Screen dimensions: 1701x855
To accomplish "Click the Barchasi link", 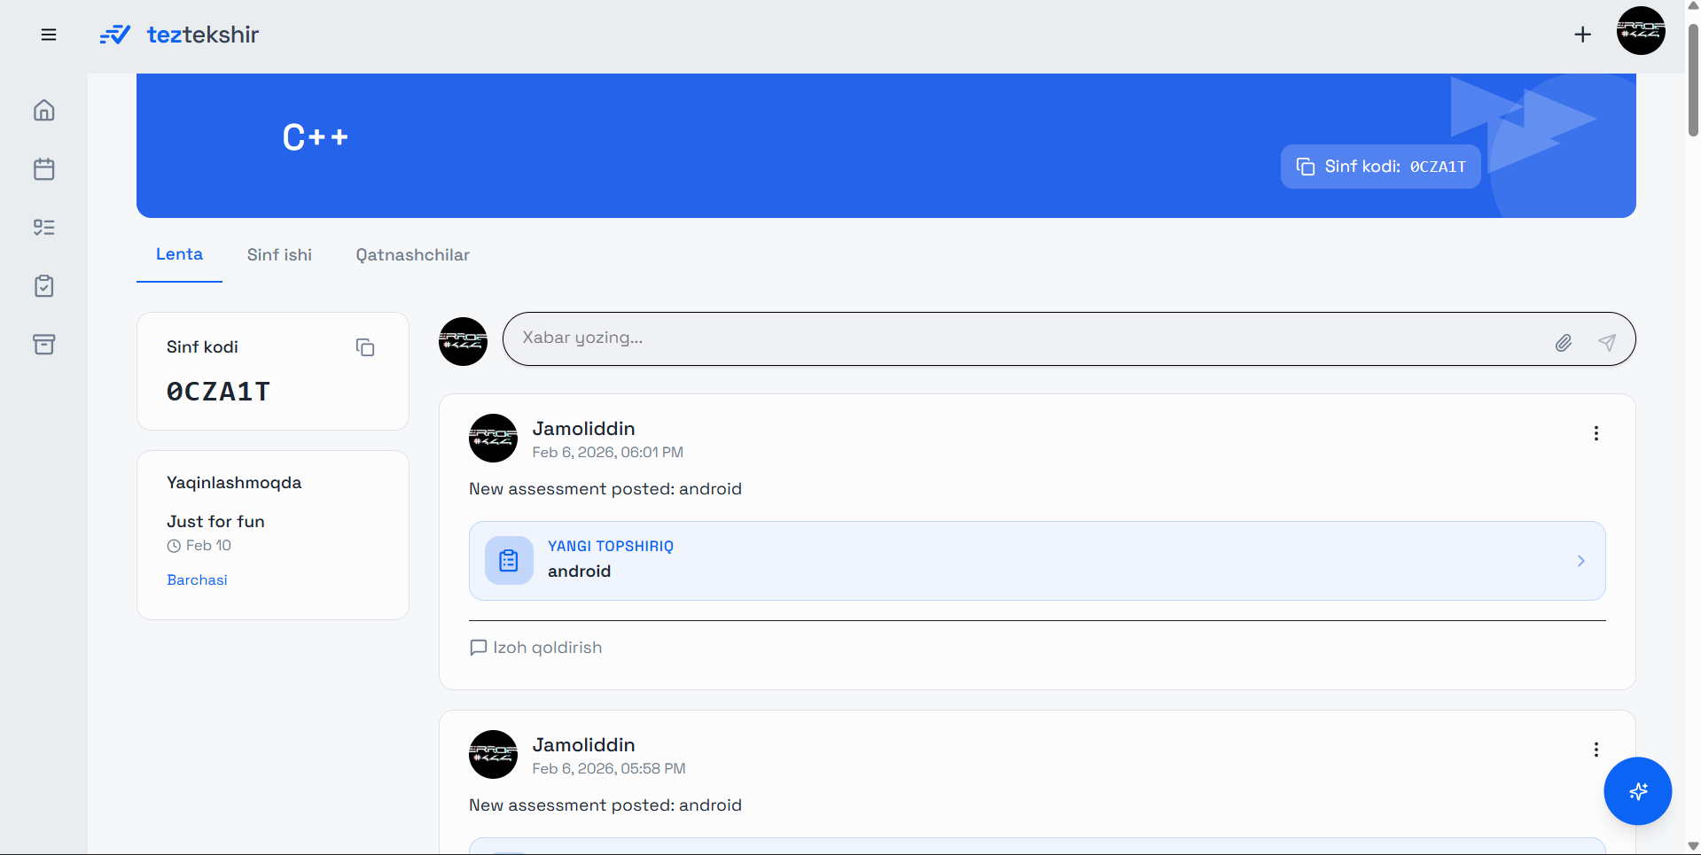I will (x=197, y=580).
